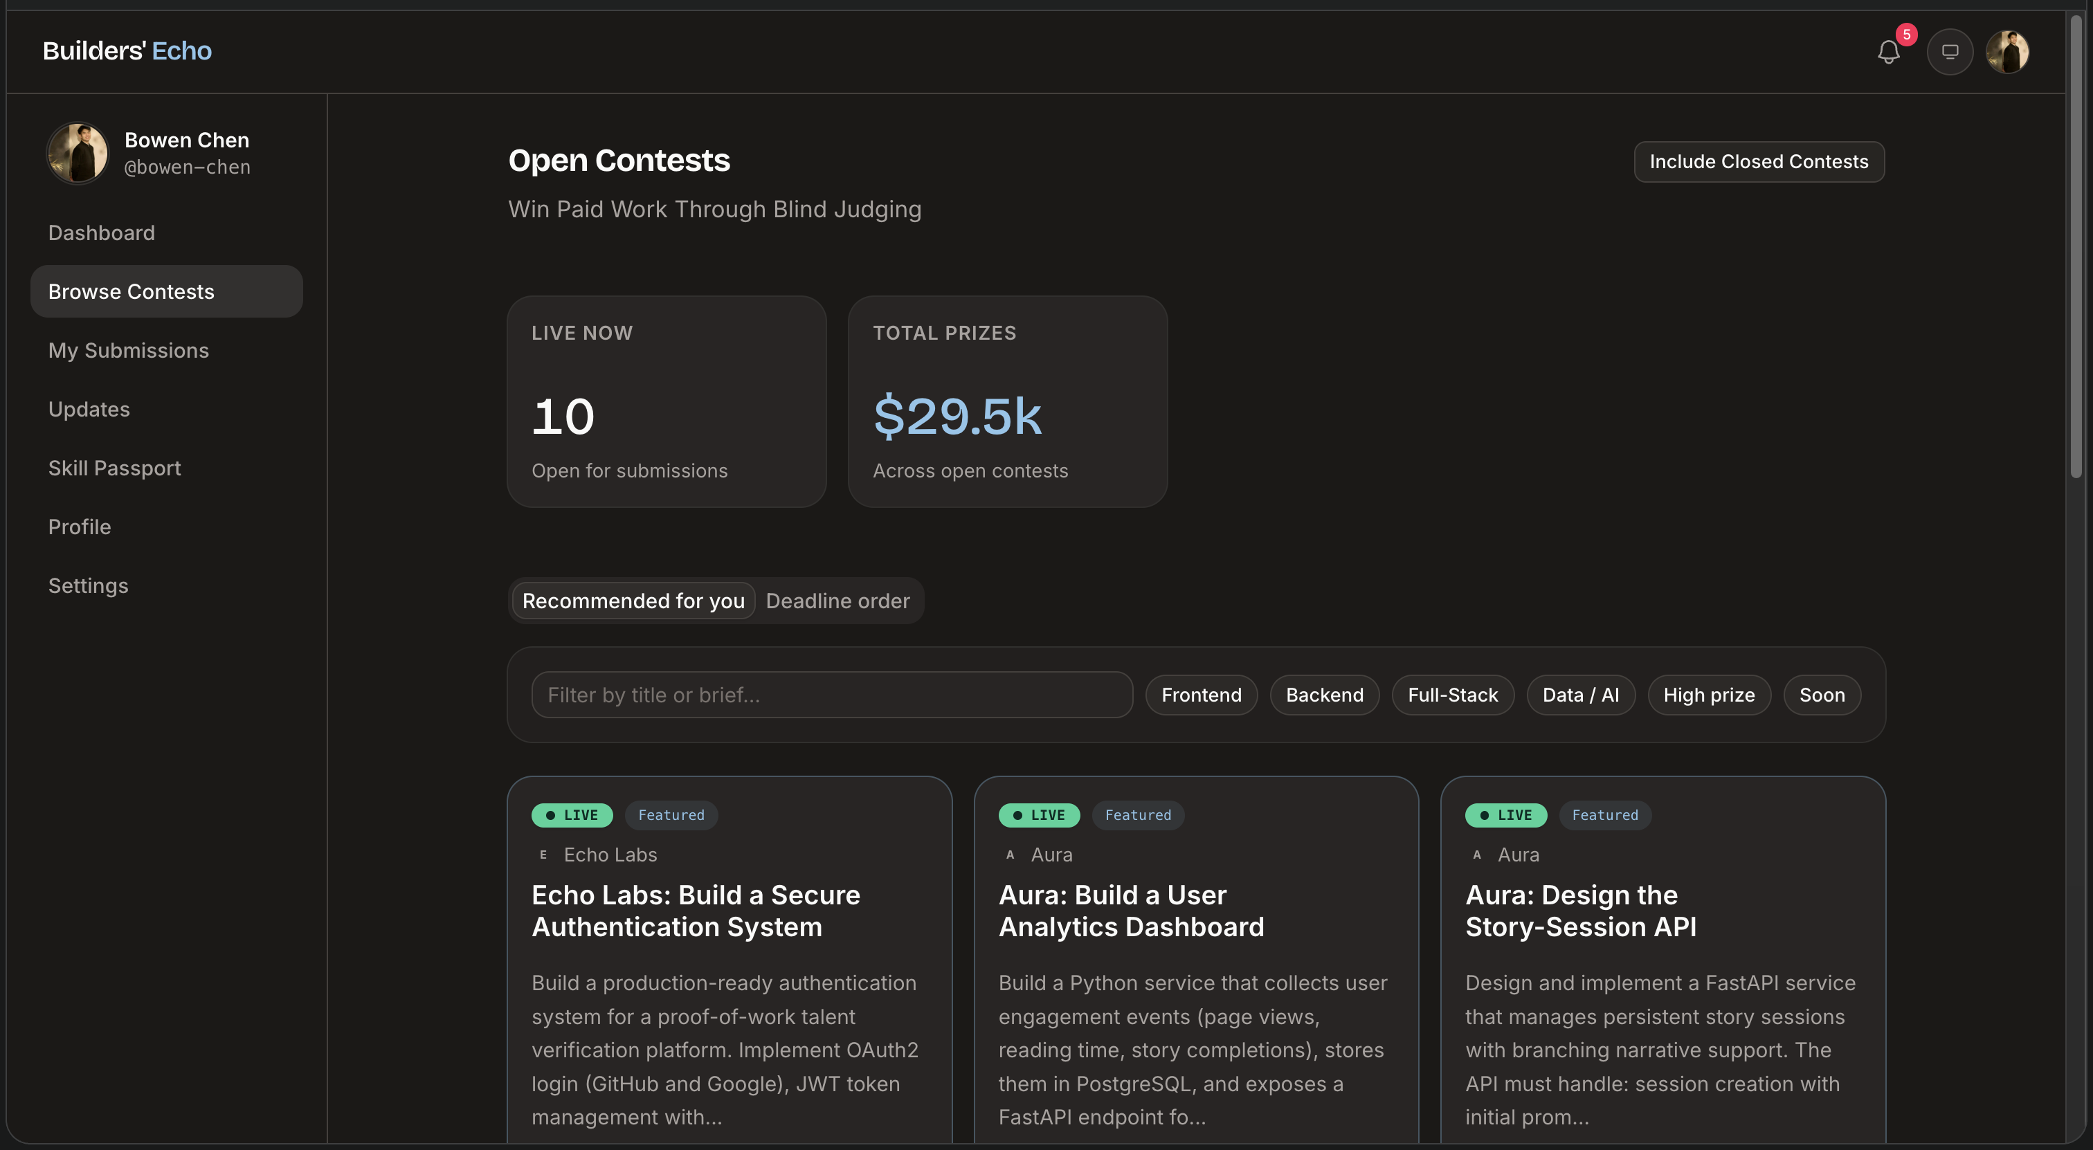
Task: Click Bowen Chen's sidebar profile picture
Action: pos(78,154)
